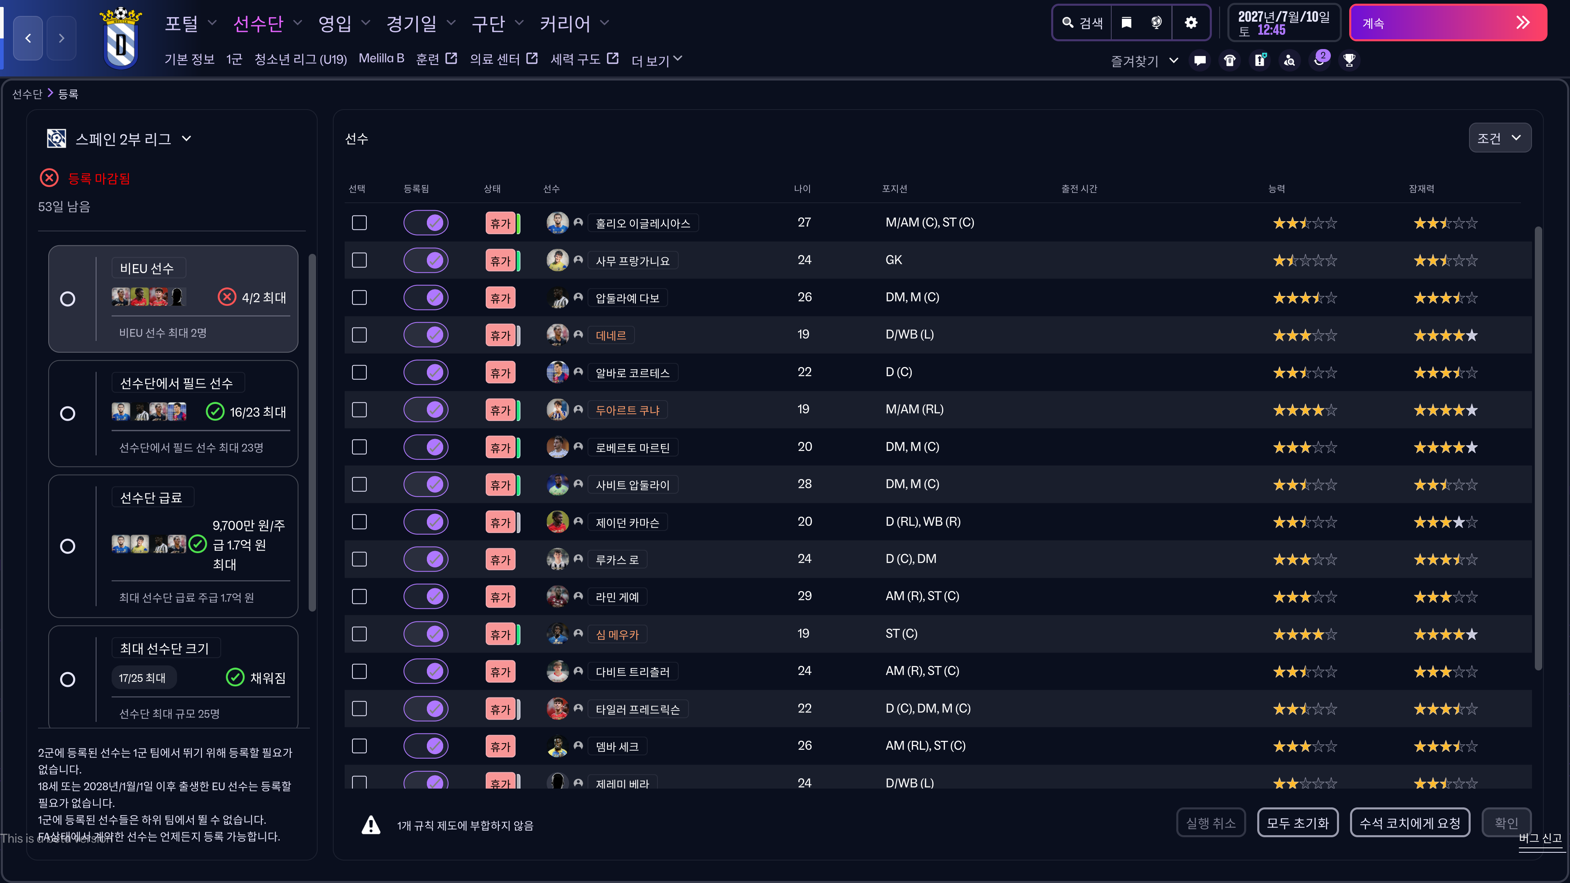Select the 비EU 선수 rule radio button
Screen dimensions: 1570x883
[67, 298]
